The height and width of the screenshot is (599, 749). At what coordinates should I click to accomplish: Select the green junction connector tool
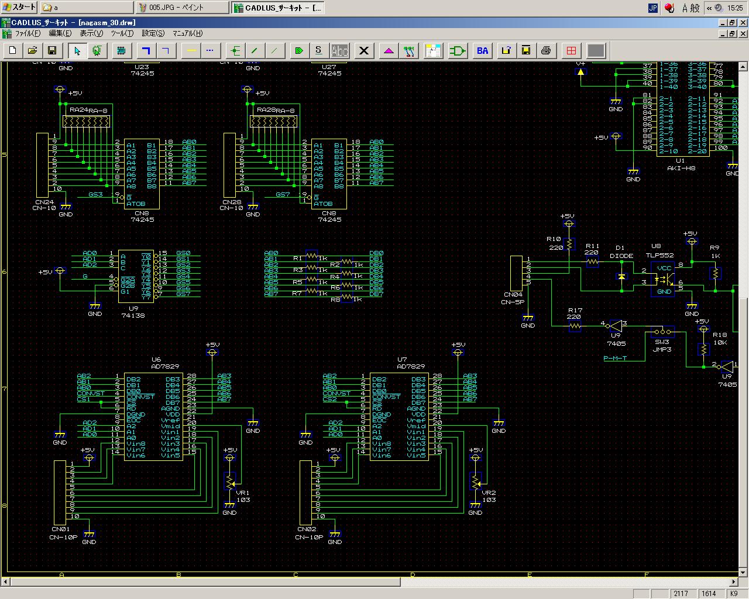click(235, 51)
